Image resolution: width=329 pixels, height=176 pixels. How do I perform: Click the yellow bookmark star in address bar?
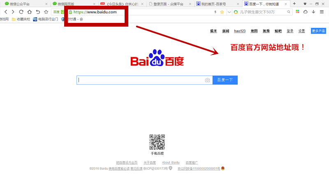click(222, 12)
